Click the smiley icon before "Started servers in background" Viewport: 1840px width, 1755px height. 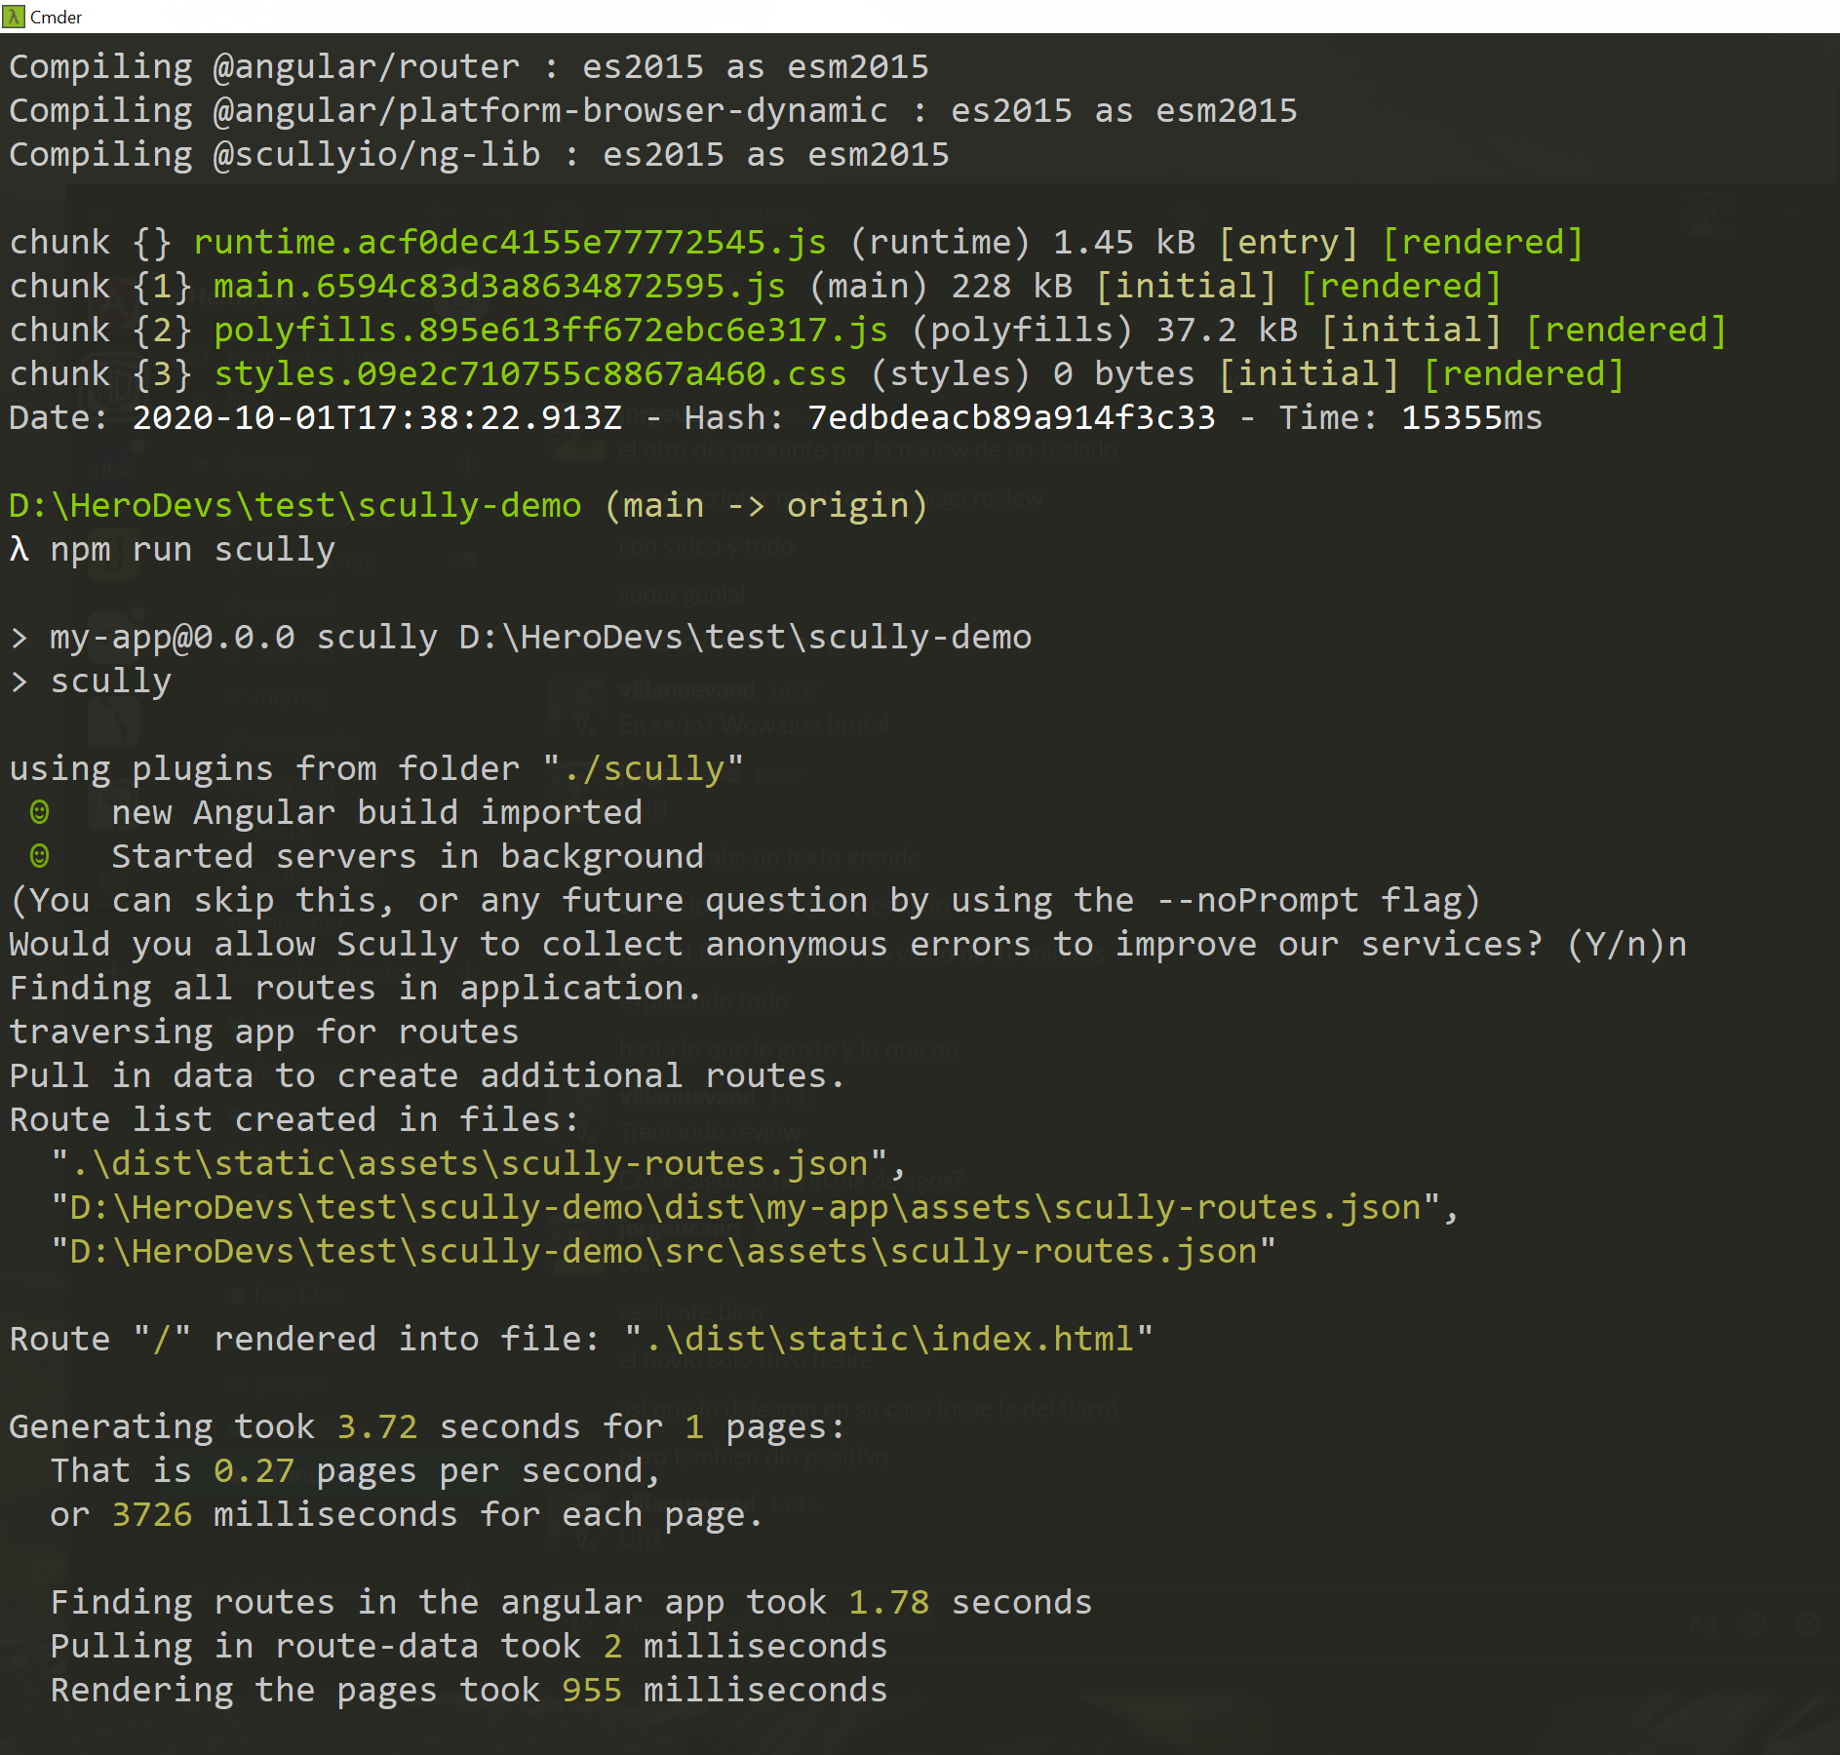point(38,855)
